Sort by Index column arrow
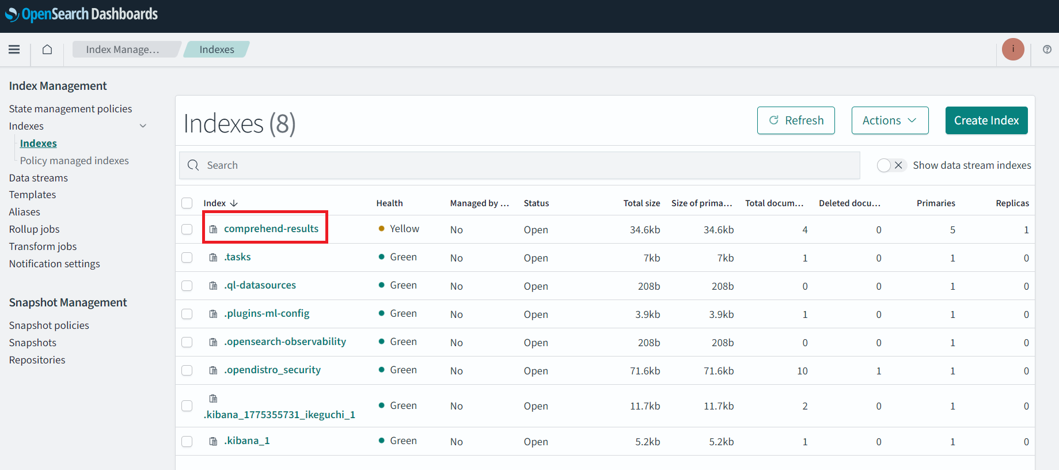Image resolution: width=1059 pixels, height=470 pixels. 234,203
